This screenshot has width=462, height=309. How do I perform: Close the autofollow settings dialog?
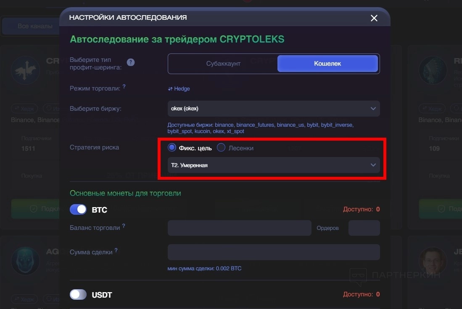click(374, 18)
